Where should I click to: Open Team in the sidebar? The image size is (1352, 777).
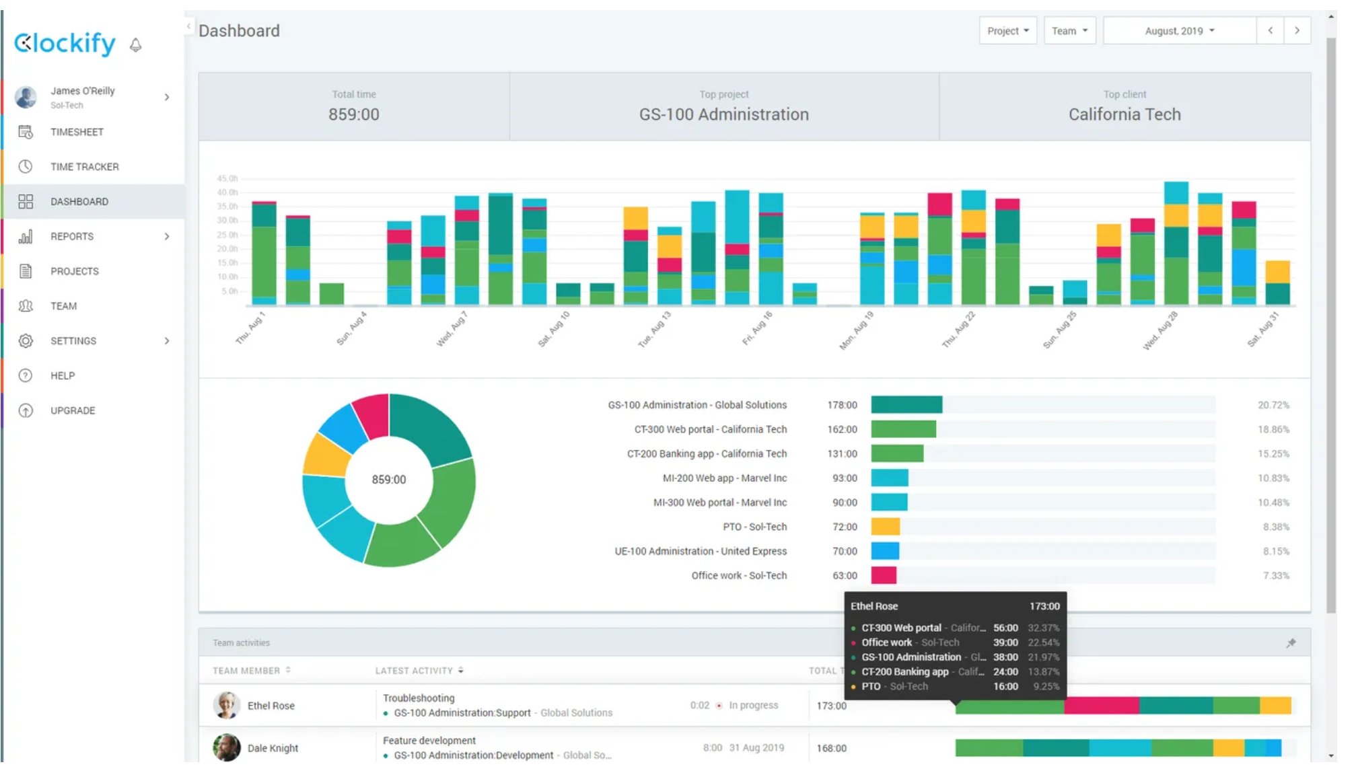pyautogui.click(x=93, y=306)
